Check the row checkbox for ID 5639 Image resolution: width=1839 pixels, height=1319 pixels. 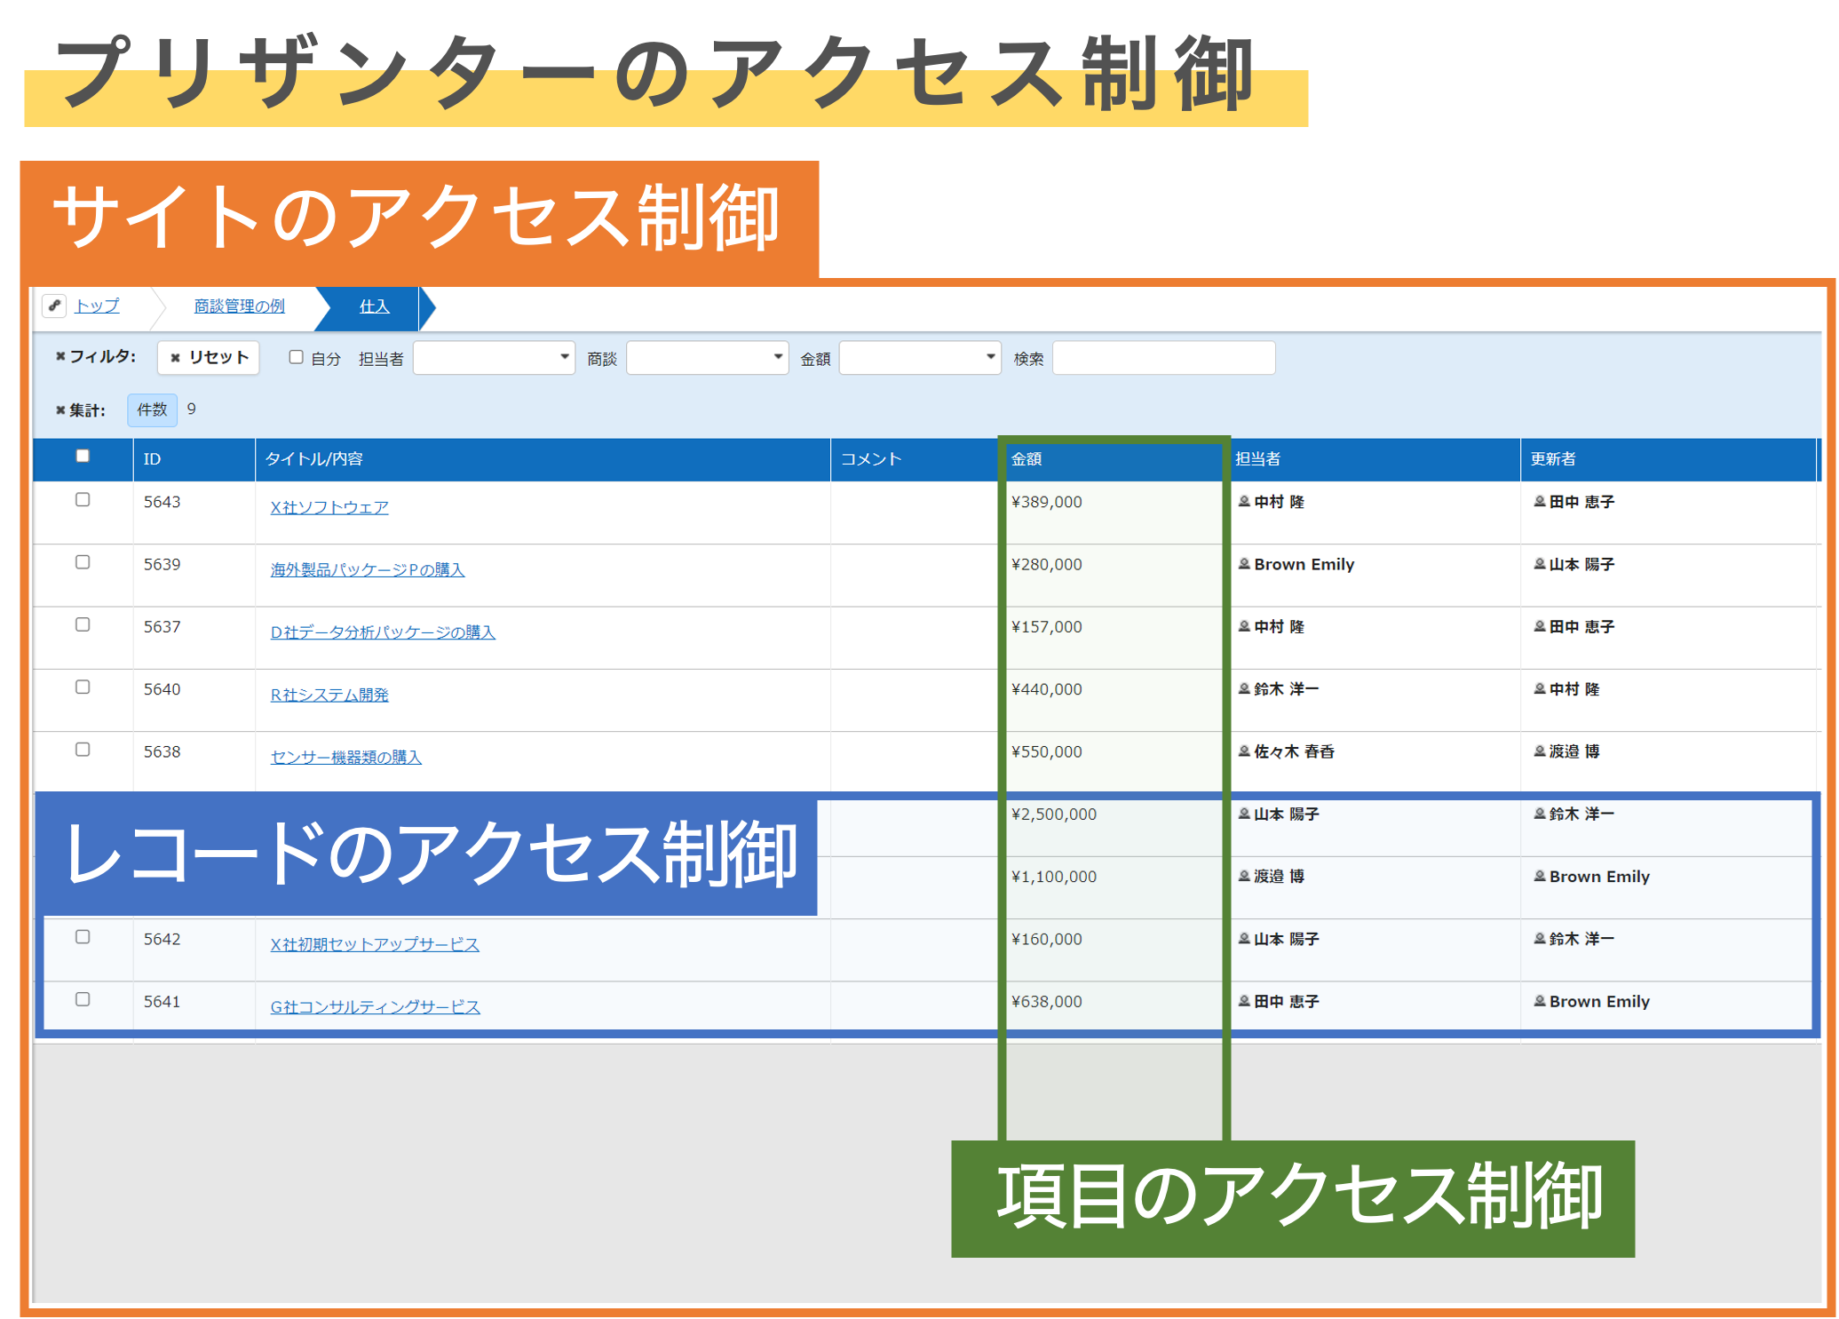(83, 561)
